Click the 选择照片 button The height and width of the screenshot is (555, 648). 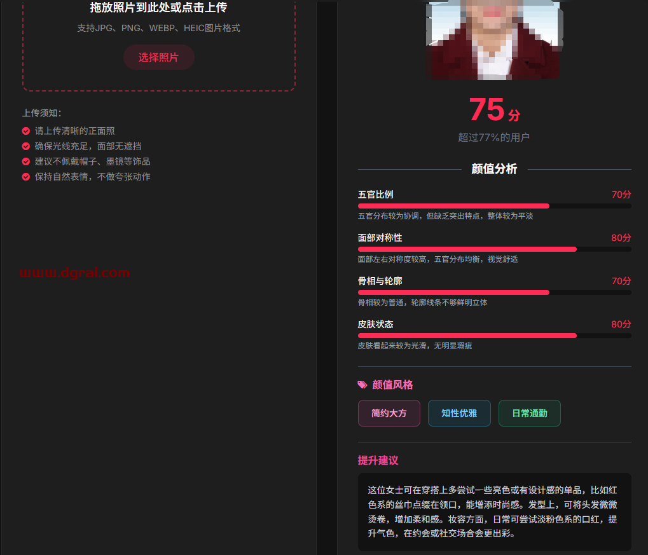(158, 57)
